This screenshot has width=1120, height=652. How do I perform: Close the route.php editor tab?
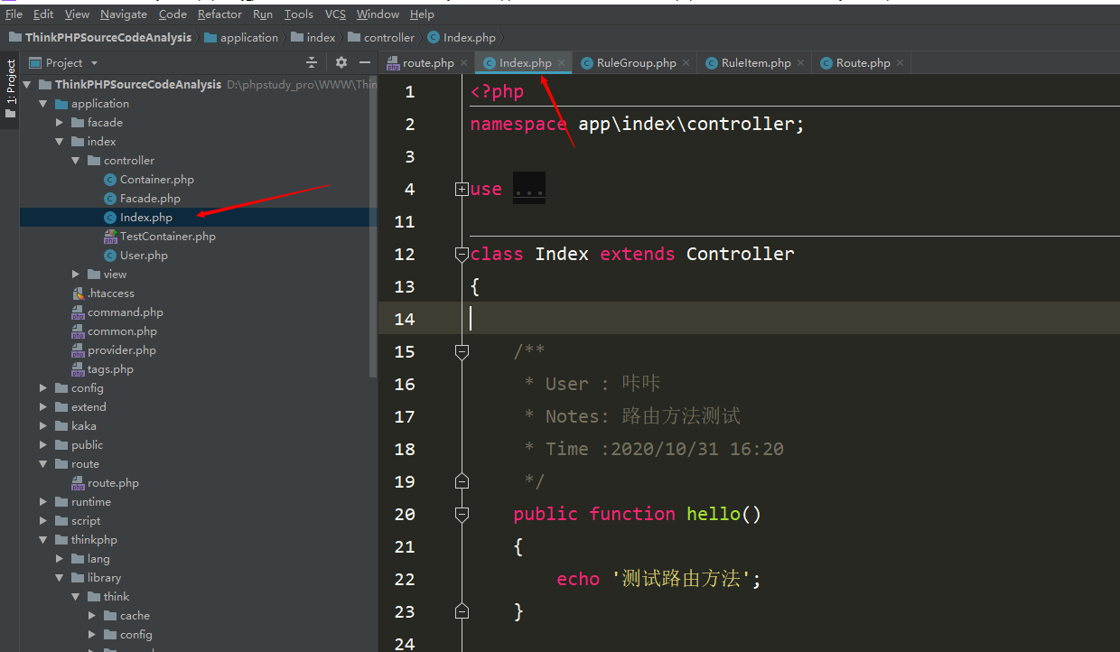pos(463,63)
